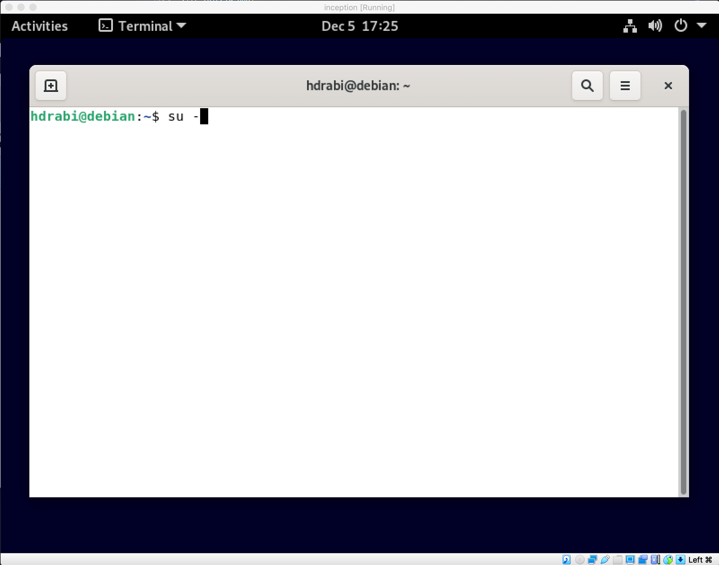Click the VirtualBox video capture icon
Viewport: 719px width, 565px height.
(643, 559)
